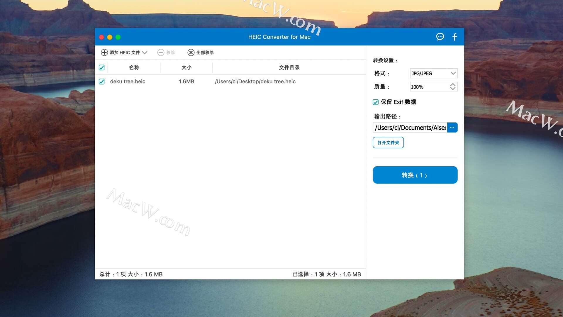Select the deku tree.heic file name
The image size is (563, 317).
coord(128,82)
